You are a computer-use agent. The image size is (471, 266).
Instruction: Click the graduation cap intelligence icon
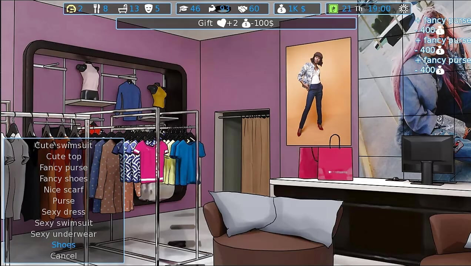183,9
